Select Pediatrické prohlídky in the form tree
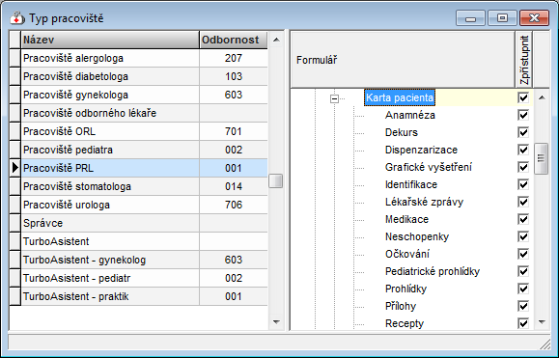559x358 pixels. 433,271
